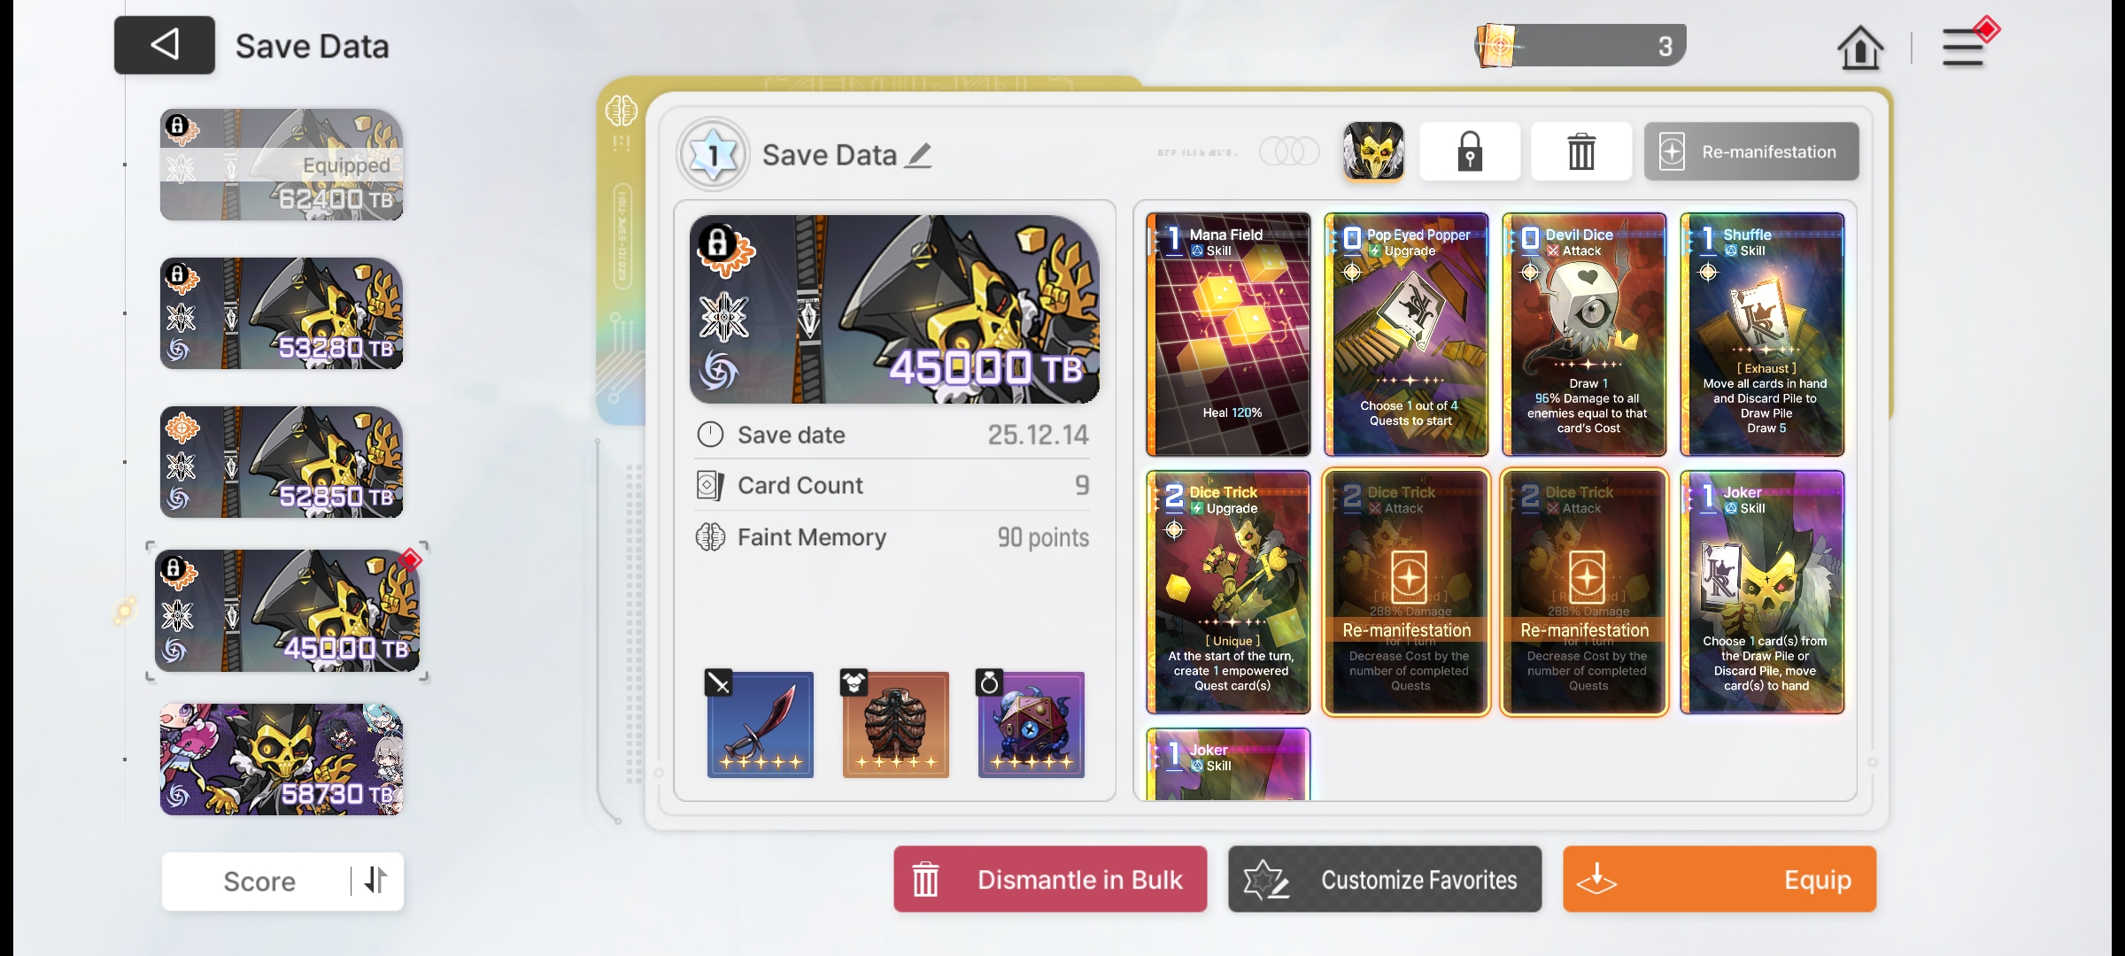This screenshot has height=956, width=2125.
Task: Inspect the red sword equipment icon
Action: [760, 724]
